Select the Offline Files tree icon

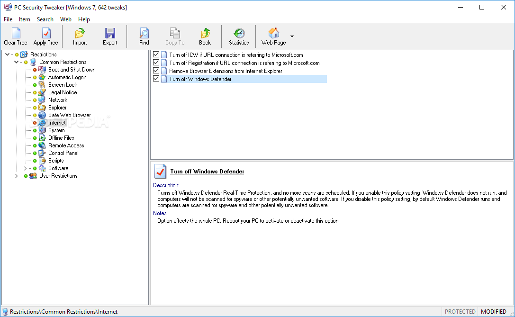pyautogui.click(x=42, y=137)
